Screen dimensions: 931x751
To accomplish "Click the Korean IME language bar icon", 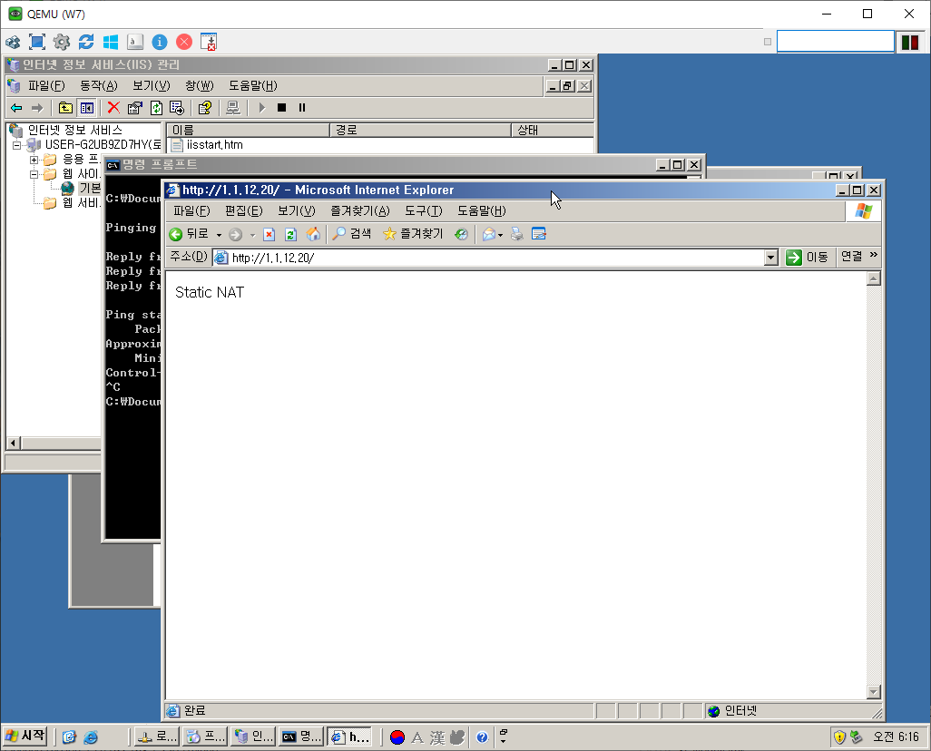I will (x=397, y=737).
